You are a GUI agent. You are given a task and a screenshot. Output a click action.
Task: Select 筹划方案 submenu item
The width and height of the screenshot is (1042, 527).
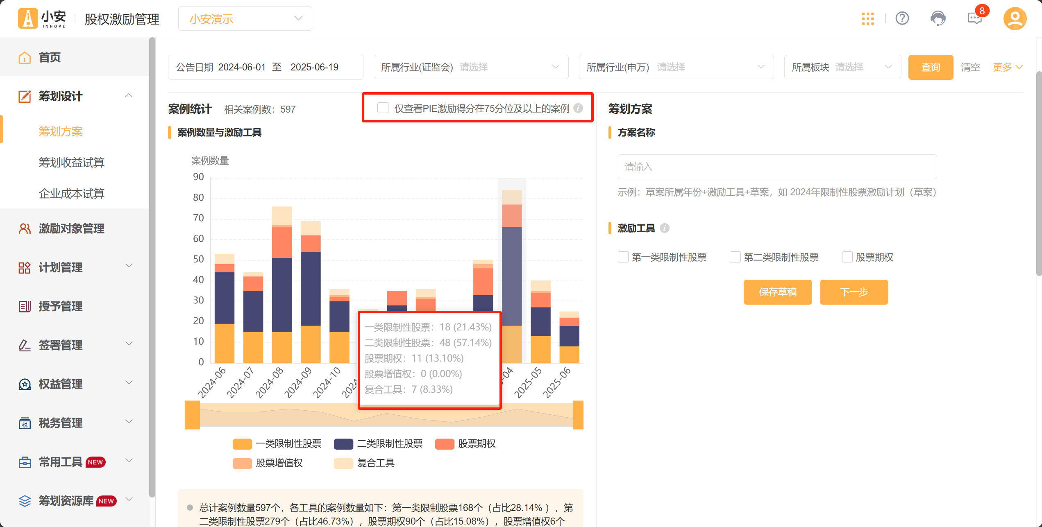point(61,131)
